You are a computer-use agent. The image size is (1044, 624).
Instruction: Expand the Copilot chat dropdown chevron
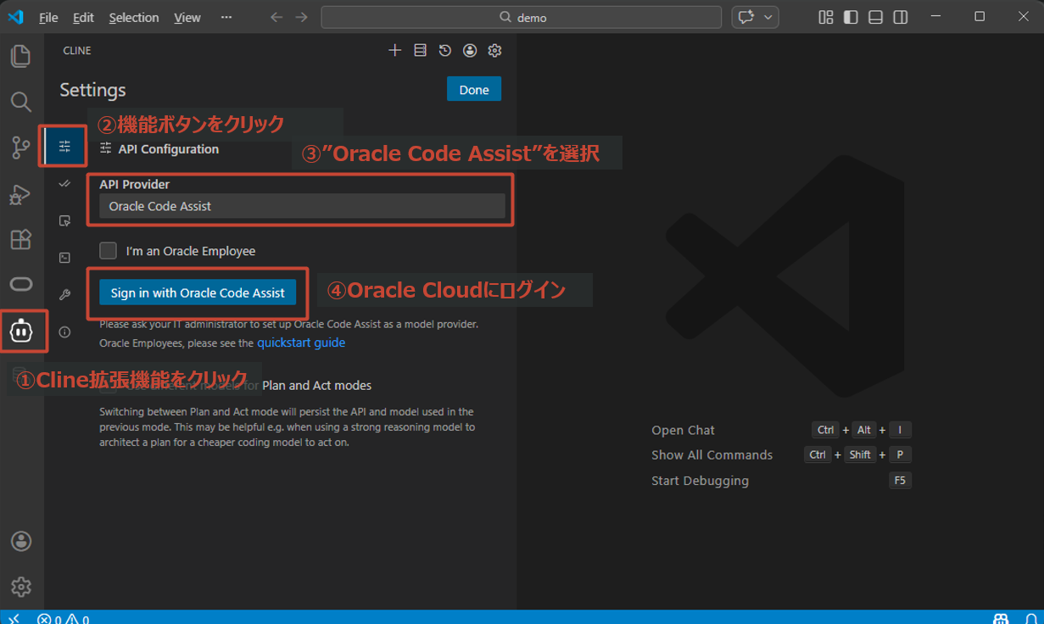[768, 17]
